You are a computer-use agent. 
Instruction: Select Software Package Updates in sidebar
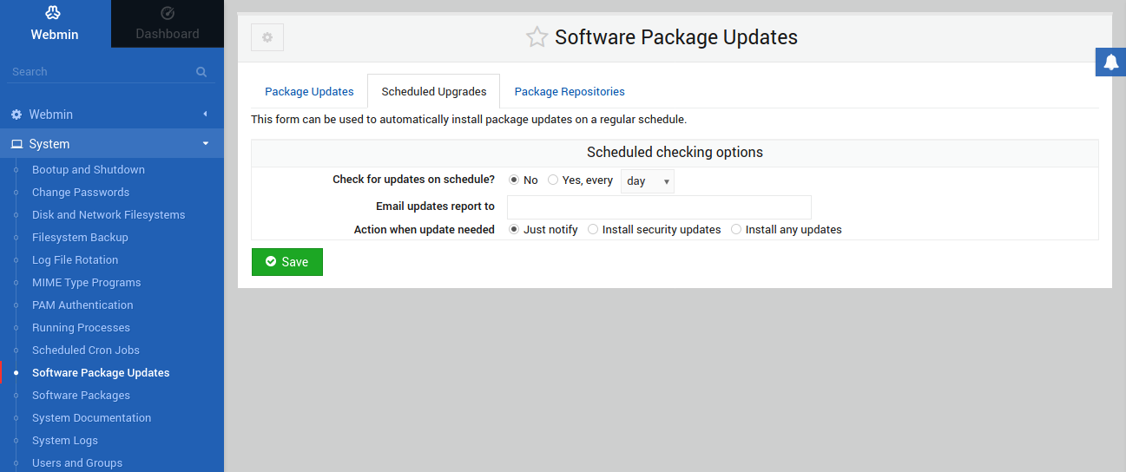point(101,372)
